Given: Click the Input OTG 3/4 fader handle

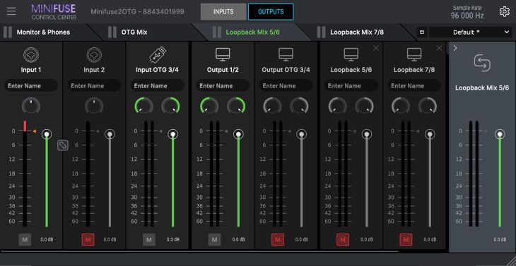Looking at the screenshot, I should pos(172,134).
